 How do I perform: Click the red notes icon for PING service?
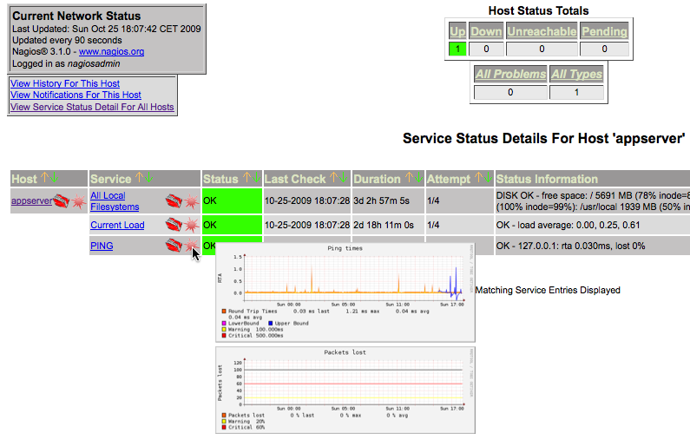[x=174, y=246]
